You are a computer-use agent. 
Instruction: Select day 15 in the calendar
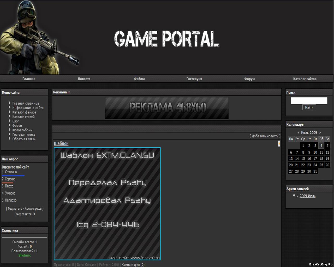pyautogui.click(x=303, y=159)
